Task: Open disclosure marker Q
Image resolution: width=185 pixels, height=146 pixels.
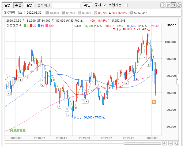Action: coord(32,70)
